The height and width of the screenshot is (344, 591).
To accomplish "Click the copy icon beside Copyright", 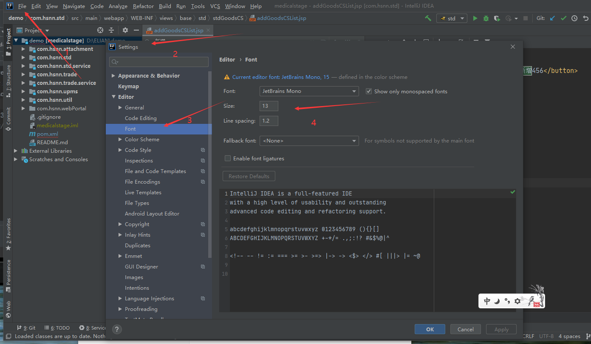I will pyautogui.click(x=203, y=224).
